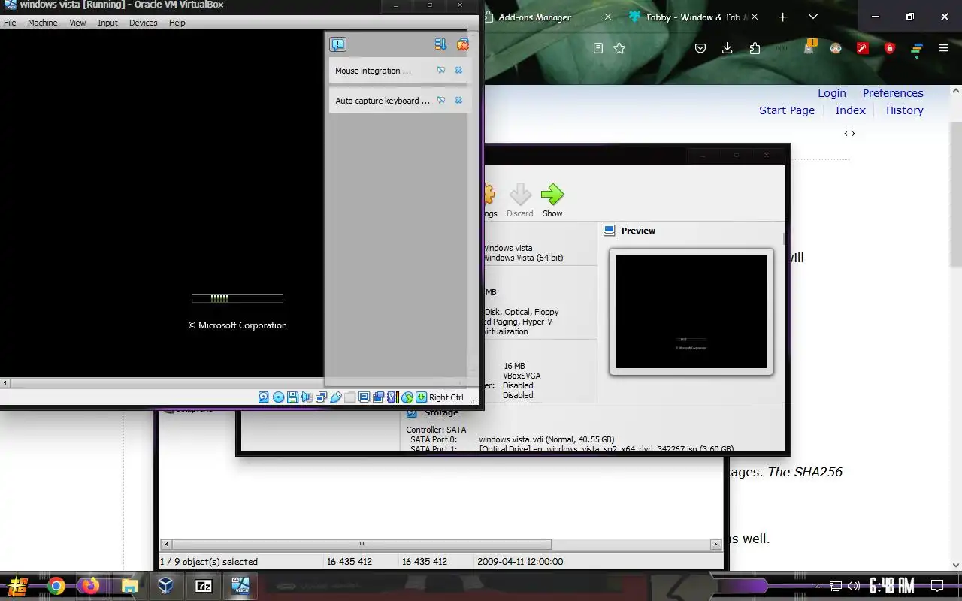Open the Firefox extensions puzzle icon
962x601 pixels.
[755, 48]
